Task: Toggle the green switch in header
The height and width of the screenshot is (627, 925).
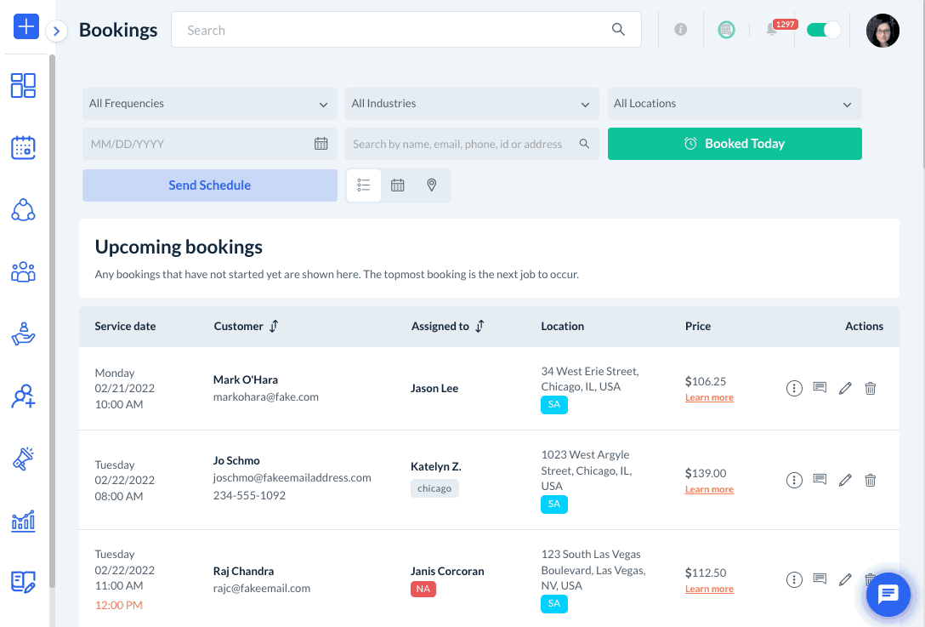Action: tap(823, 30)
